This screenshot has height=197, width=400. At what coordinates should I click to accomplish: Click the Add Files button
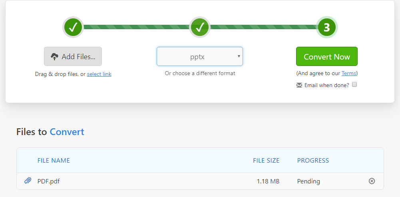pyautogui.click(x=73, y=56)
